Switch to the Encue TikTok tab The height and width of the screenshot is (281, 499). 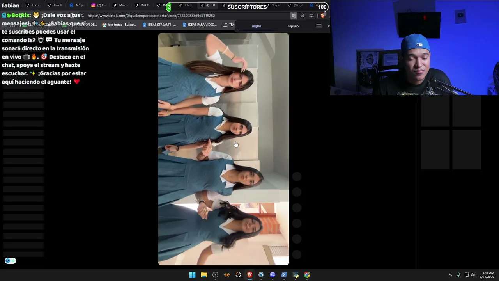point(33,5)
